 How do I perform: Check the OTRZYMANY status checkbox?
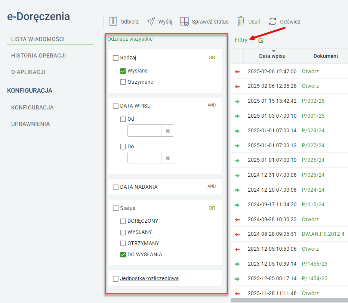pos(123,243)
